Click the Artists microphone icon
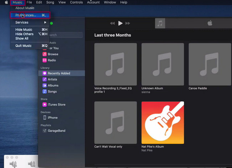The width and height of the screenshot is (232, 168). [45, 79]
